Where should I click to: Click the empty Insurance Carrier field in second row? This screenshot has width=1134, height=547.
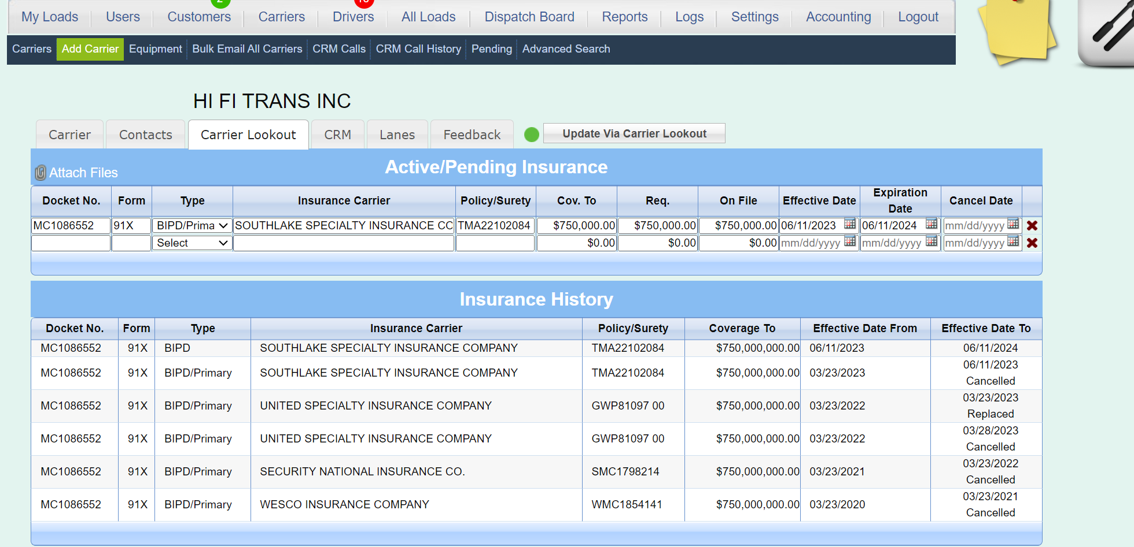coord(344,243)
